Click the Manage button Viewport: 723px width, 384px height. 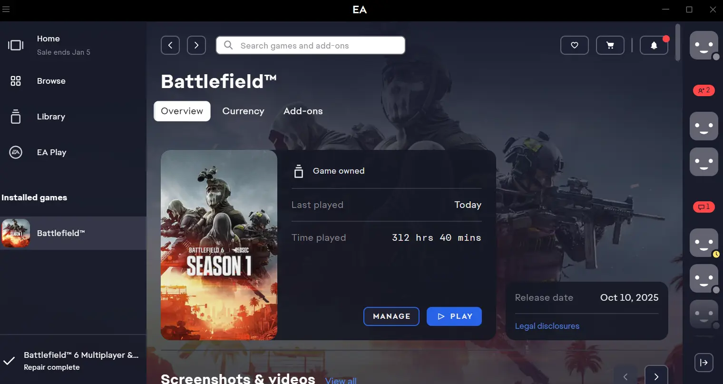[391, 316]
